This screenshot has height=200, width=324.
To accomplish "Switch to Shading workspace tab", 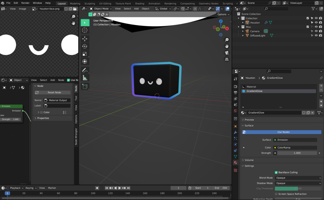I will click(x=140, y=4).
